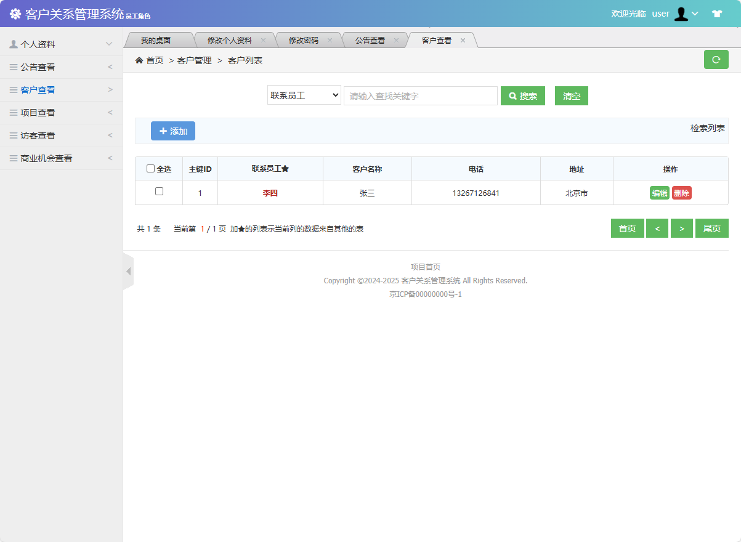Screen dimensions: 741x542
Task: Click the gift icon in the top bar
Action: [717, 13]
